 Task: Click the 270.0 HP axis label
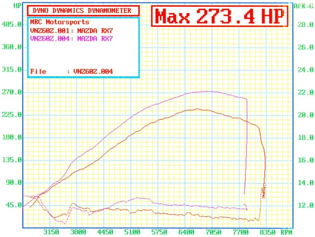click(x=12, y=92)
